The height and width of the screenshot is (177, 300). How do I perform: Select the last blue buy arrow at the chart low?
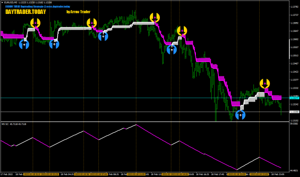(x=240, y=115)
